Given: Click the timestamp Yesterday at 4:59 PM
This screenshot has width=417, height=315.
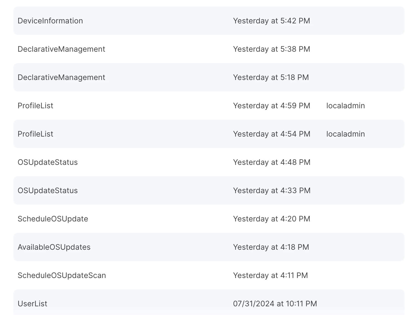Looking at the screenshot, I should pyautogui.click(x=271, y=106).
